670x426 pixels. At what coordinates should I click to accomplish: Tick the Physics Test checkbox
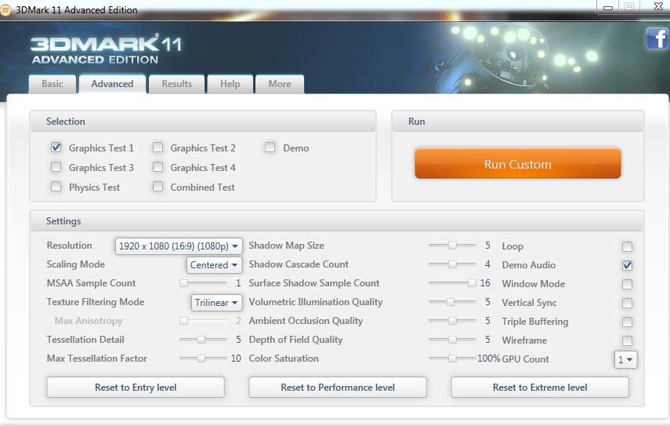pos(56,187)
